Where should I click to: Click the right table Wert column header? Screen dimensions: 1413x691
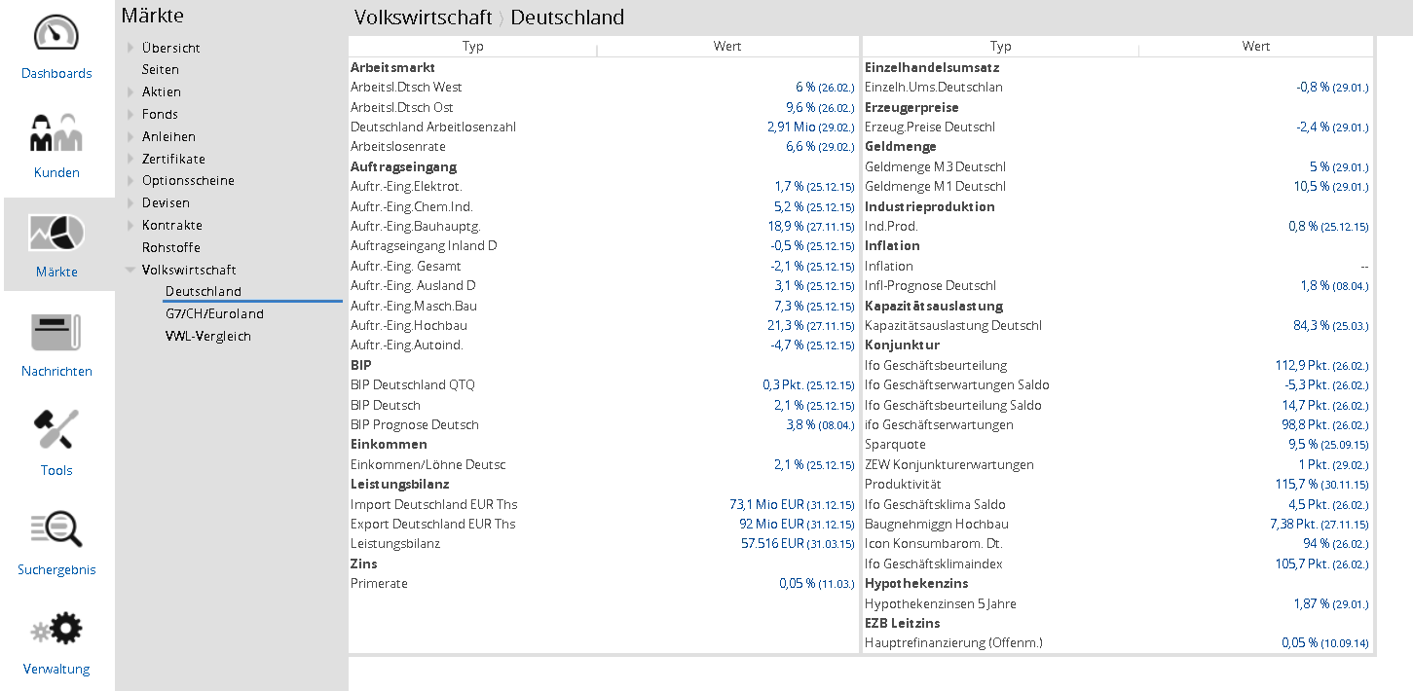[1255, 47]
